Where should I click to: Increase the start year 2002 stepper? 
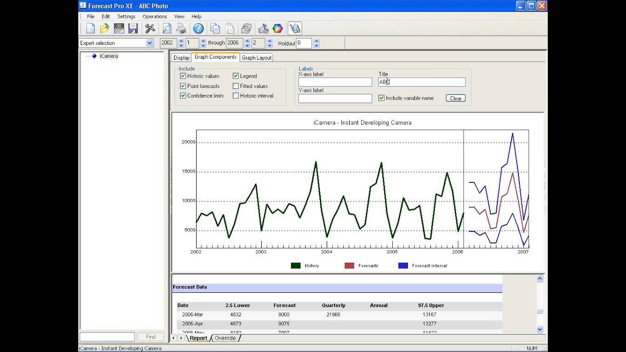point(181,41)
